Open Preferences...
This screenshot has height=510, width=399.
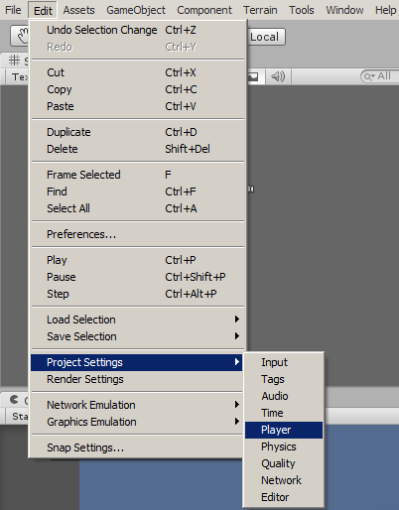tap(138, 234)
